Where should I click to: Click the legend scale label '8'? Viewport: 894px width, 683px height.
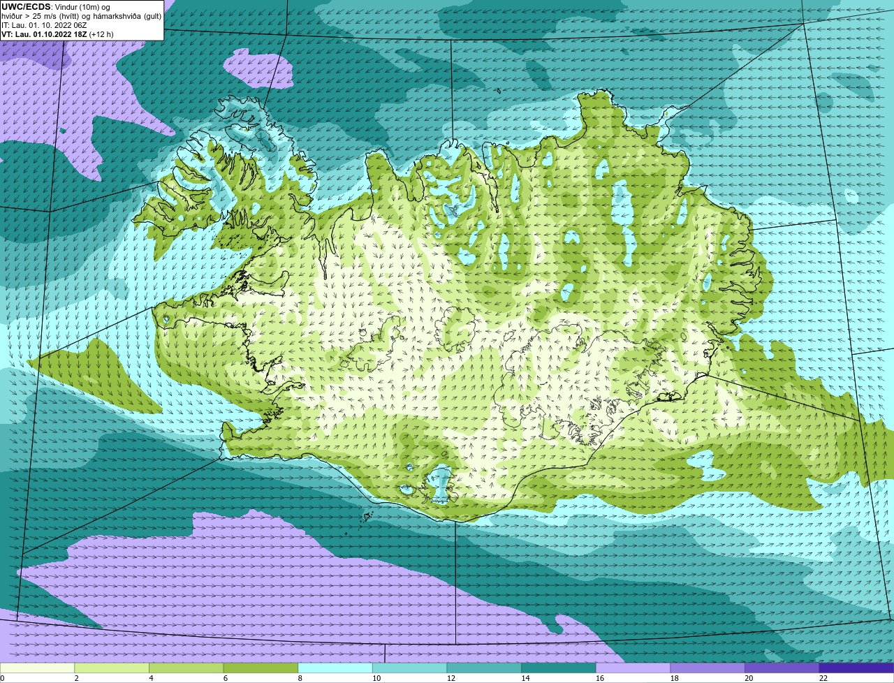pyautogui.click(x=300, y=678)
